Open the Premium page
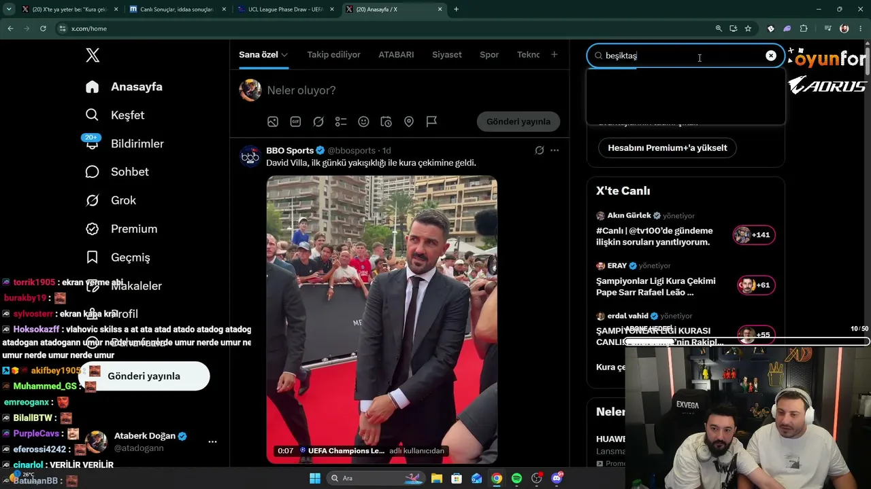 point(121,229)
